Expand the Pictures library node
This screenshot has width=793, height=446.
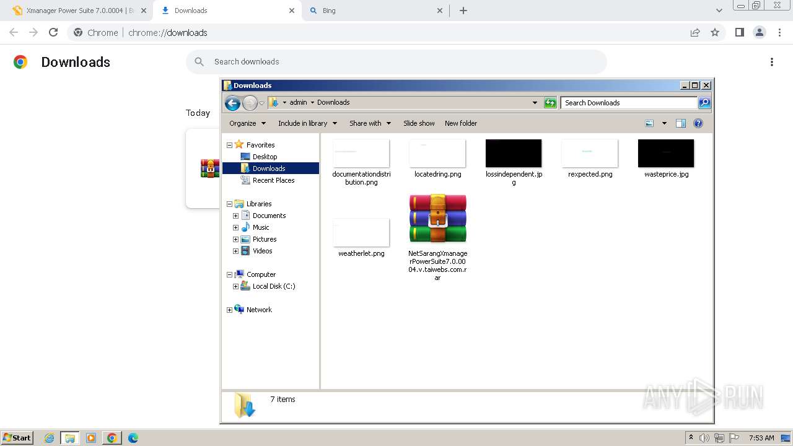235,239
